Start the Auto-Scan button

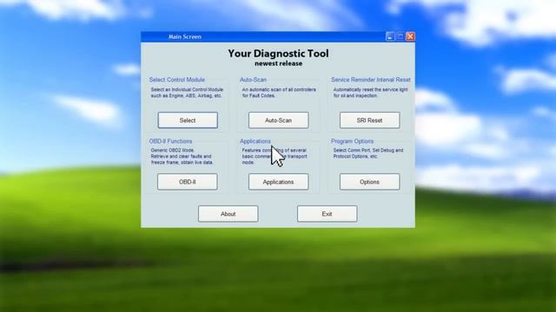[278, 120]
